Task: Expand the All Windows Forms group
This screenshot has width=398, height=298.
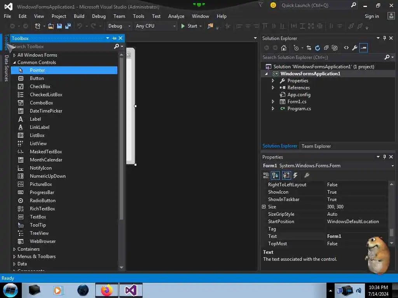Action: tap(14, 55)
